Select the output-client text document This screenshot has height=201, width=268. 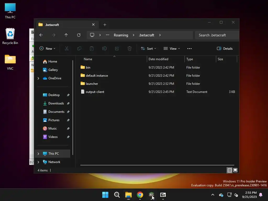[95, 92]
